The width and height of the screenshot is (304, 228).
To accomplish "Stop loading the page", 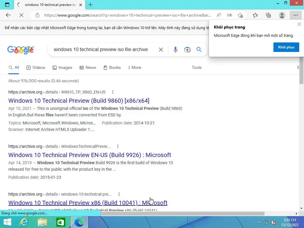I will coord(21,15).
